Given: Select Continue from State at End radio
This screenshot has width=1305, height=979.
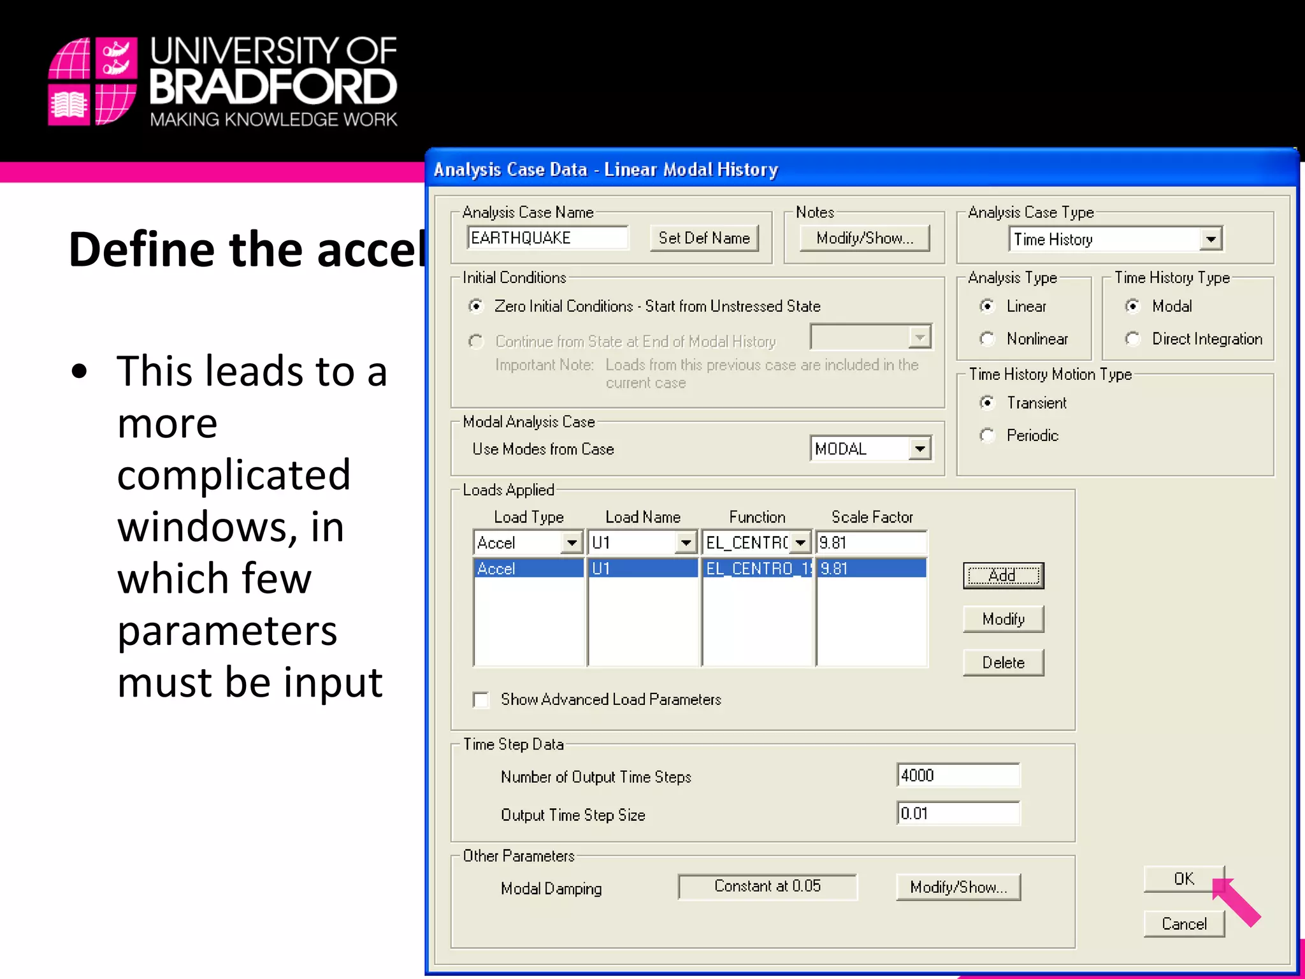Looking at the screenshot, I should coord(476,342).
